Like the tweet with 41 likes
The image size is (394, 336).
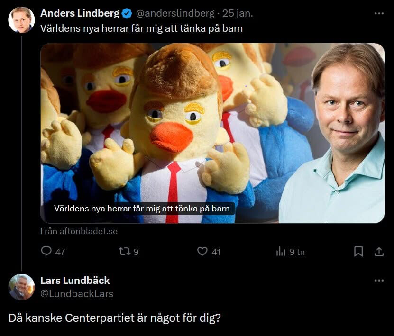point(209,251)
